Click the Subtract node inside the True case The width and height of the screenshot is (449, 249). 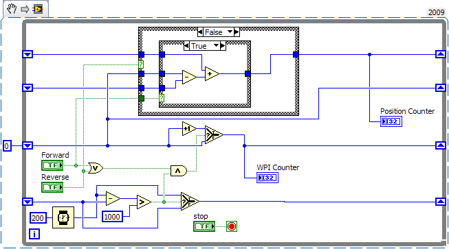189,77
